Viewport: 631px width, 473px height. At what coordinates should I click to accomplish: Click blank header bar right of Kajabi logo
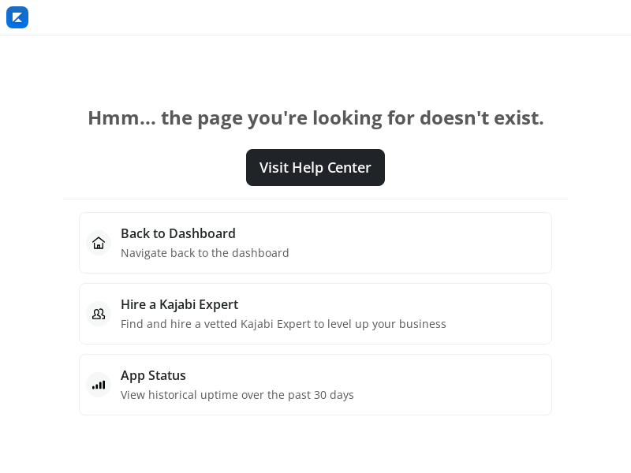tap(315, 17)
